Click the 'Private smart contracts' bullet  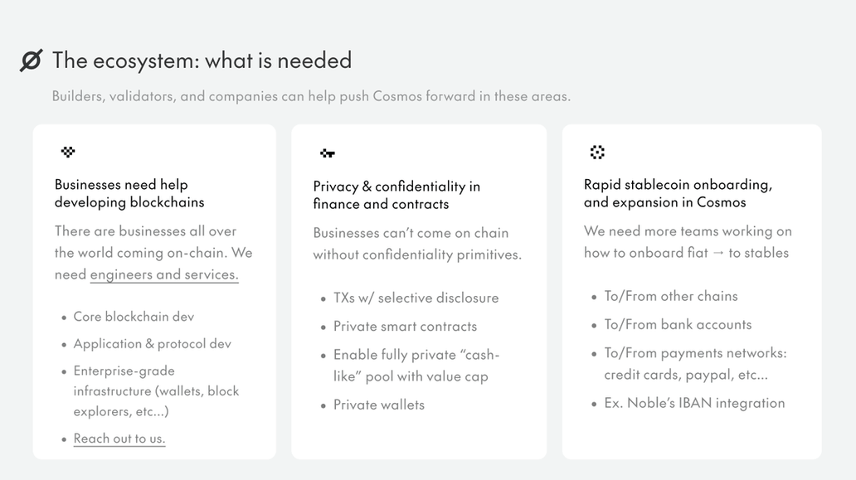[x=405, y=326]
